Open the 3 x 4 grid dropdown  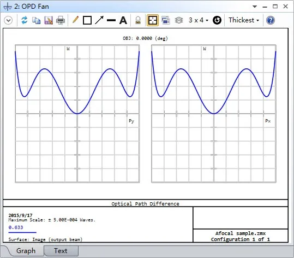pyautogui.click(x=199, y=20)
